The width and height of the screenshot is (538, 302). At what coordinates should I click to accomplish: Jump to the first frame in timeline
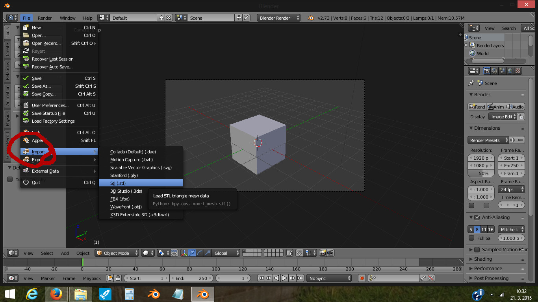261,278
